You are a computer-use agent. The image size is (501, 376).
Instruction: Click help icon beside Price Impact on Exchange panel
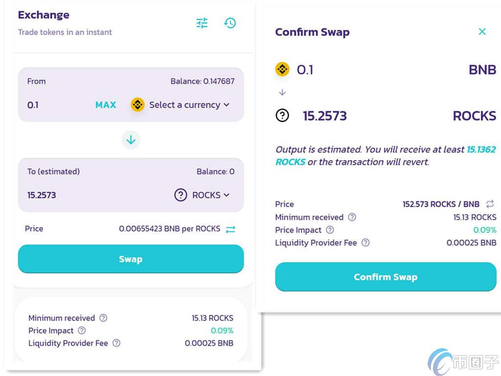click(82, 330)
